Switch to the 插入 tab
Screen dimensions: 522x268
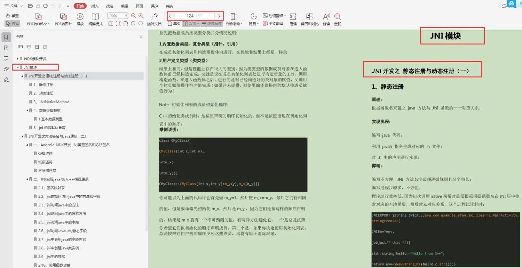95,6
